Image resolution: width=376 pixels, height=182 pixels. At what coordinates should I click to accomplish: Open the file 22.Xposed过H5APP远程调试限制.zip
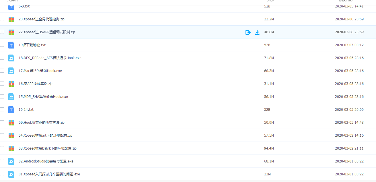pyautogui.click(x=47, y=32)
